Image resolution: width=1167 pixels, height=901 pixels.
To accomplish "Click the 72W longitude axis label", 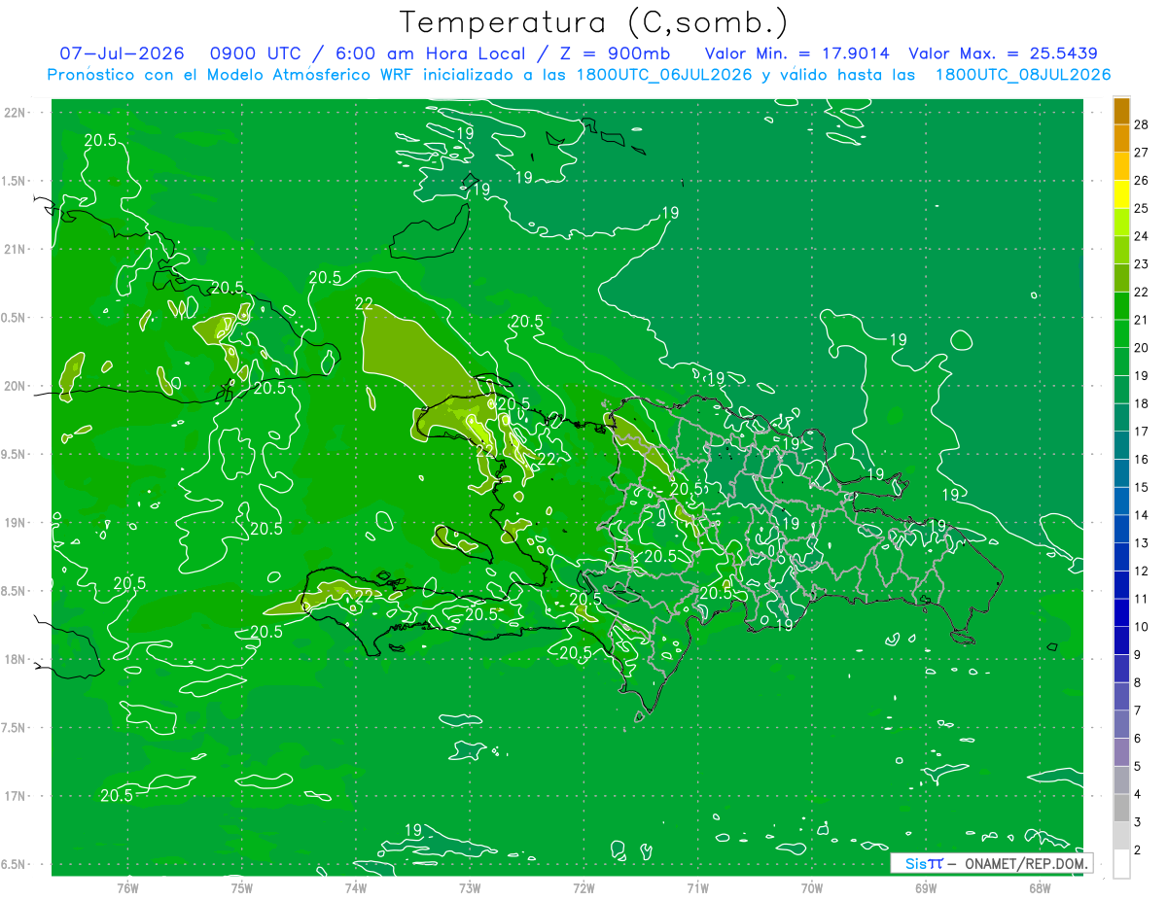I will point(584,887).
